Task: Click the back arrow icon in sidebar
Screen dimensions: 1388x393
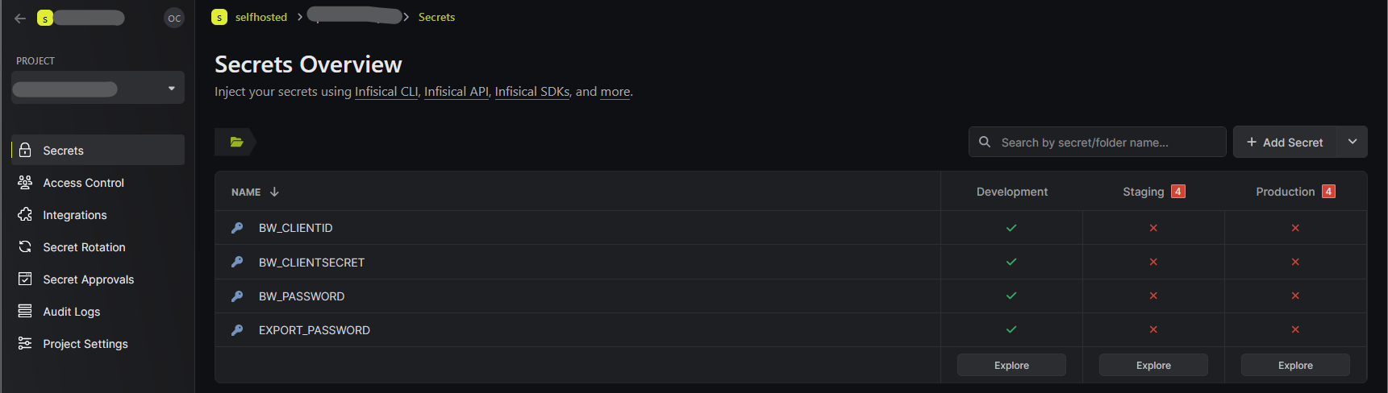Action: [x=20, y=18]
